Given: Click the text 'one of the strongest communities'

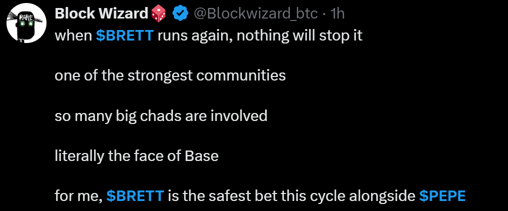Looking at the screenshot, I should point(170,76).
